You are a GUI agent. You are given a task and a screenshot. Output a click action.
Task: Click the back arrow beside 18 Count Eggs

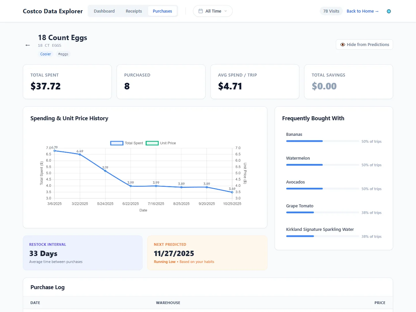coord(28,45)
